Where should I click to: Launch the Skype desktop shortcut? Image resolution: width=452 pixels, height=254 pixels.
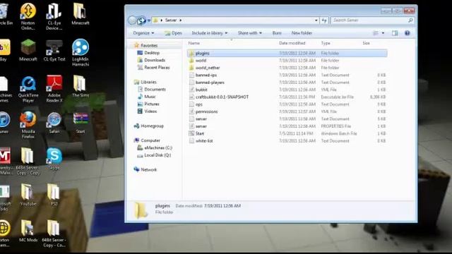[x=54, y=158]
